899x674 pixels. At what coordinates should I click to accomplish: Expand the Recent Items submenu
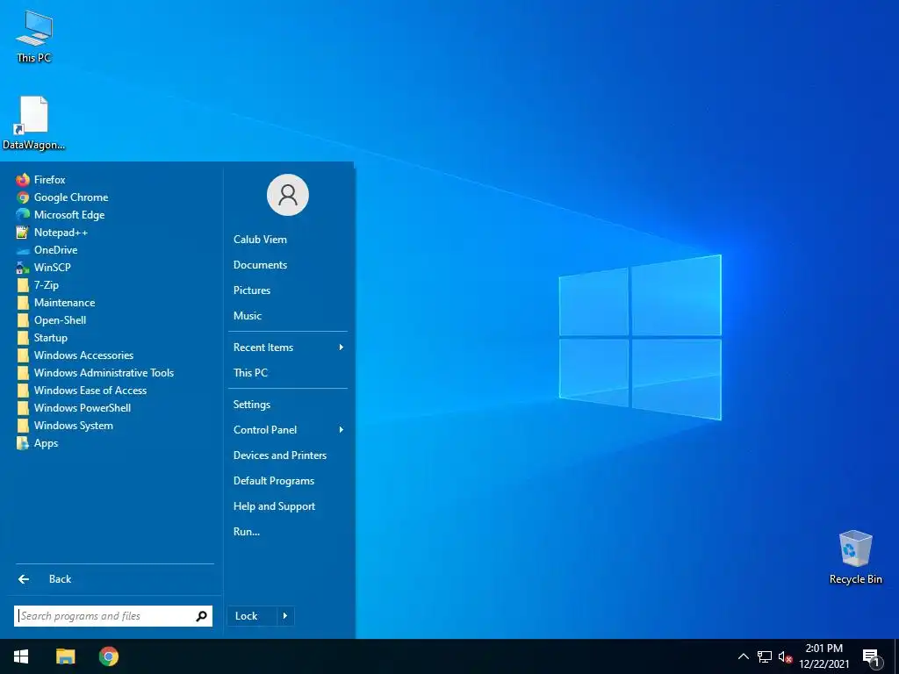coord(288,348)
